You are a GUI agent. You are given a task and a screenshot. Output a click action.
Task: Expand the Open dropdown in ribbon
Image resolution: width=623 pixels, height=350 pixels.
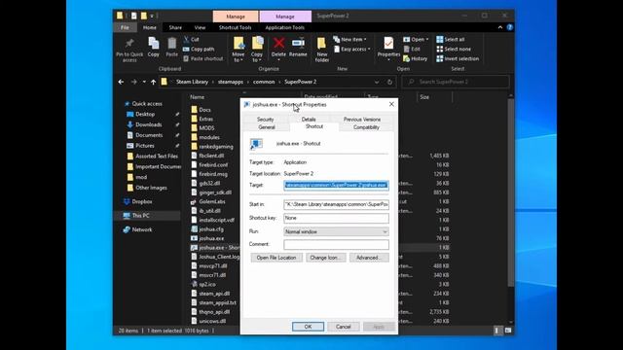pyautogui.click(x=416, y=39)
